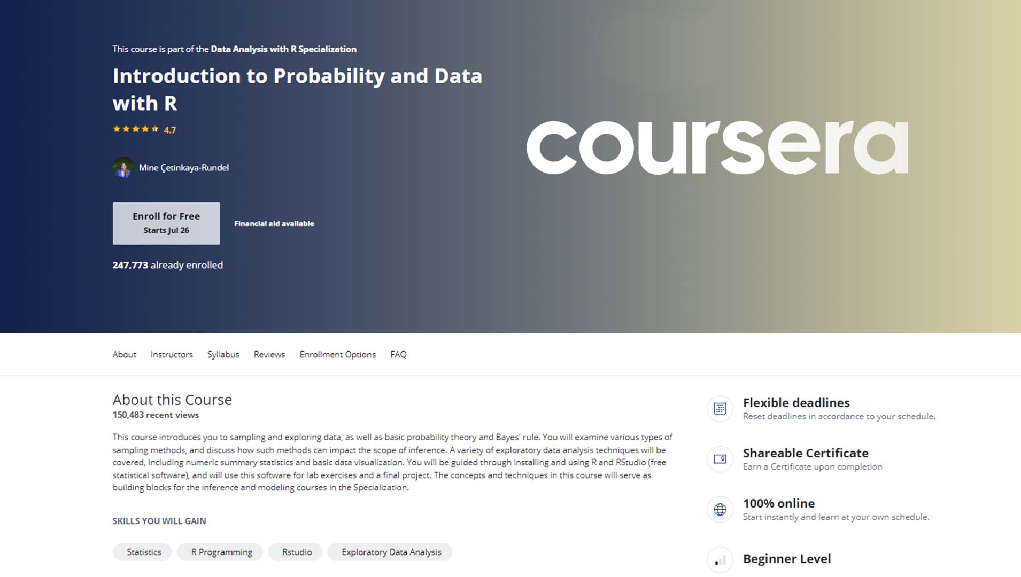The width and height of the screenshot is (1021, 577).
Task: Open the Data Analysis with R Specialization link
Action: (x=283, y=49)
